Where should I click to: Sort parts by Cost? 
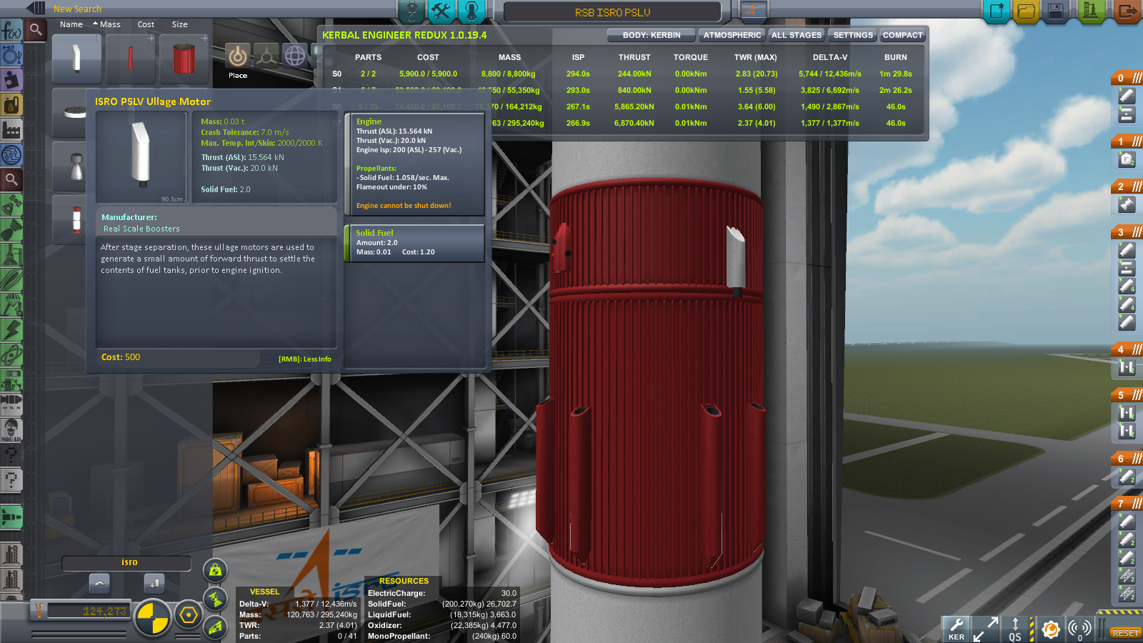click(x=146, y=24)
